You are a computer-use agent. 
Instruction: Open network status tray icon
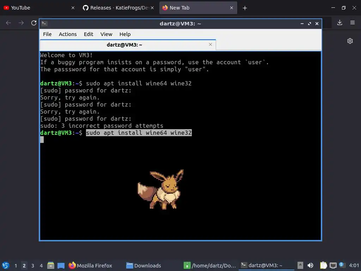(x=333, y=265)
